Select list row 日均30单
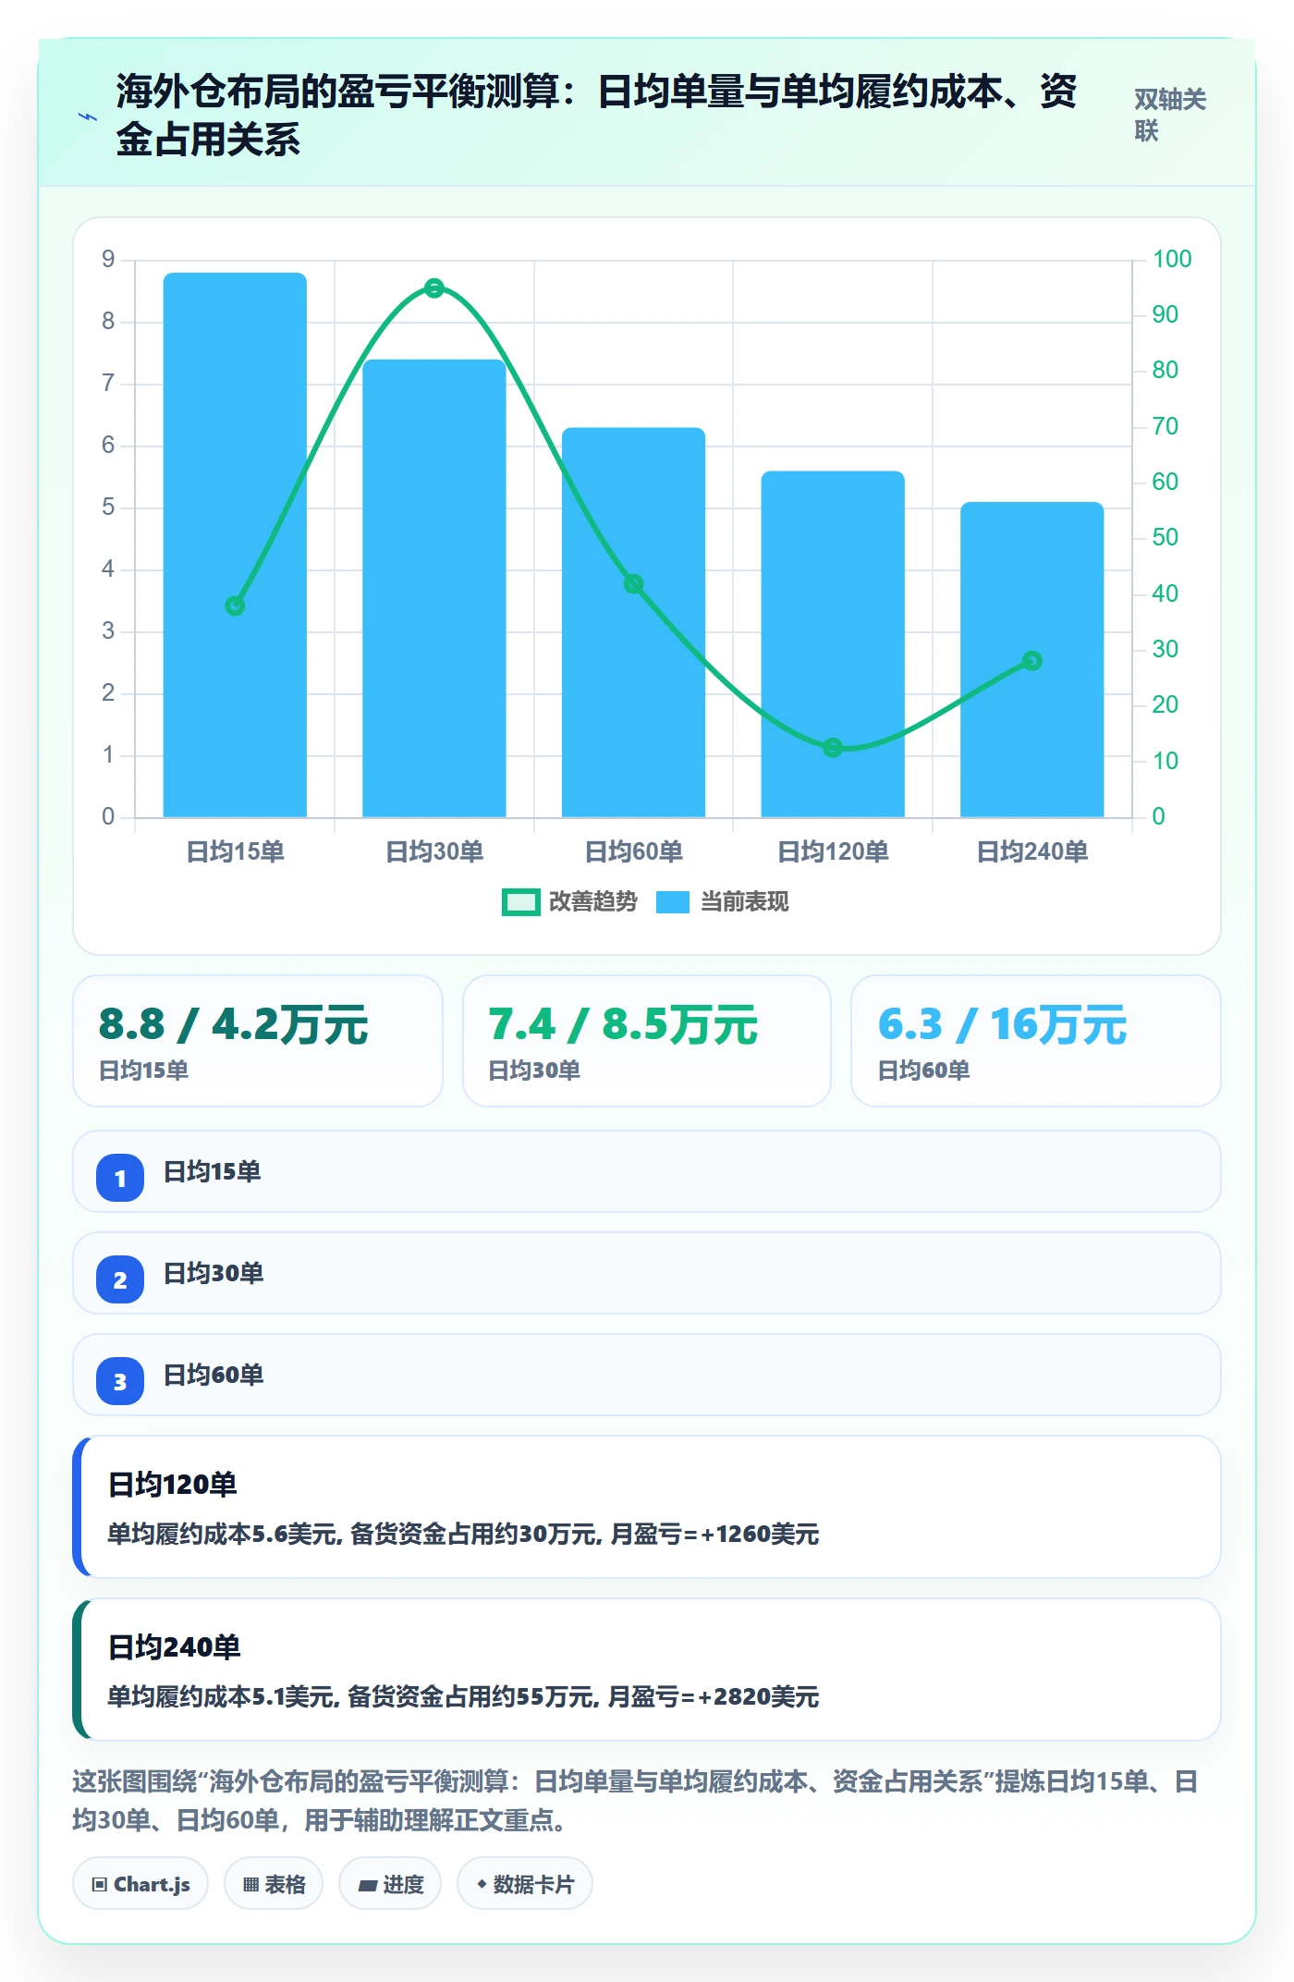This screenshot has width=1294, height=1982. (647, 1273)
